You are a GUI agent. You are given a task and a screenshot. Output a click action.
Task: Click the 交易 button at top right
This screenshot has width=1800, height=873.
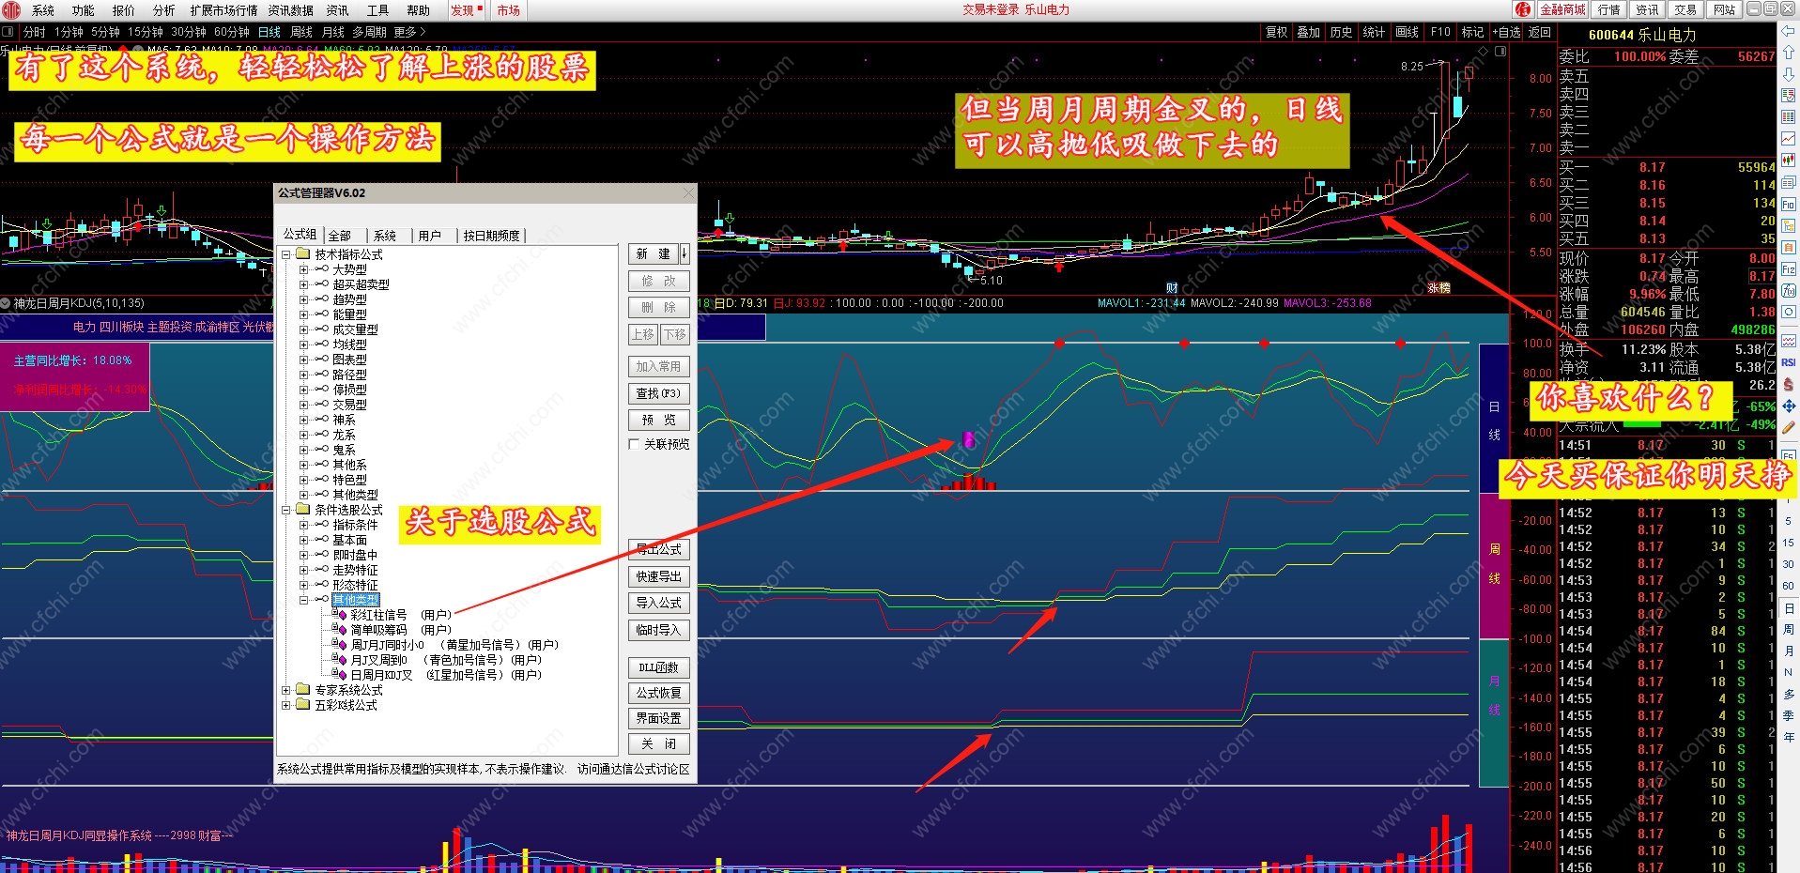[x=1685, y=9]
